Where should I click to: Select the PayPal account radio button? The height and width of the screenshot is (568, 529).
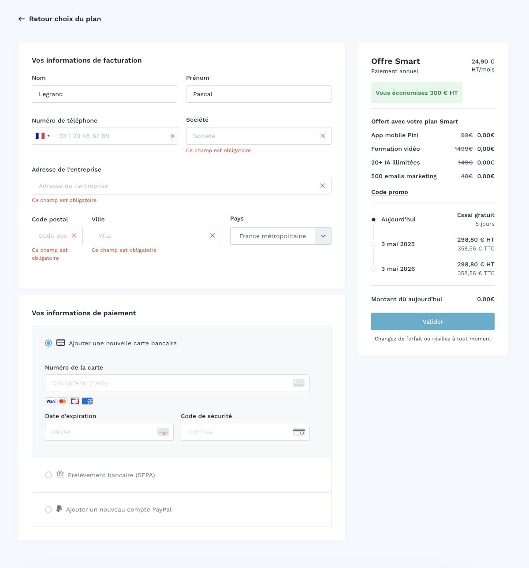click(48, 509)
